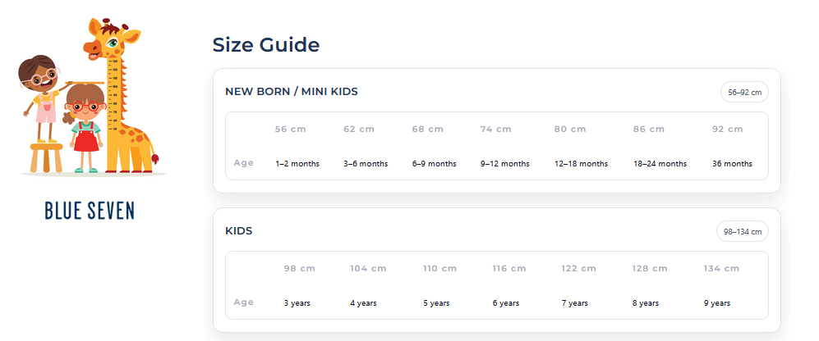
Task: Click the 12–18 months age cell
Action: point(581,164)
